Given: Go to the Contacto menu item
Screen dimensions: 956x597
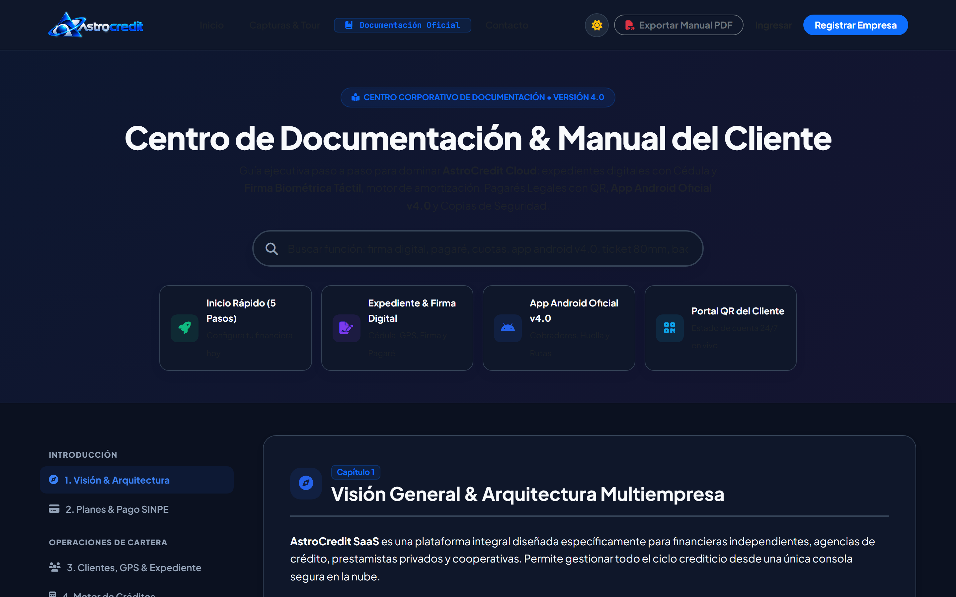Looking at the screenshot, I should click(x=507, y=25).
